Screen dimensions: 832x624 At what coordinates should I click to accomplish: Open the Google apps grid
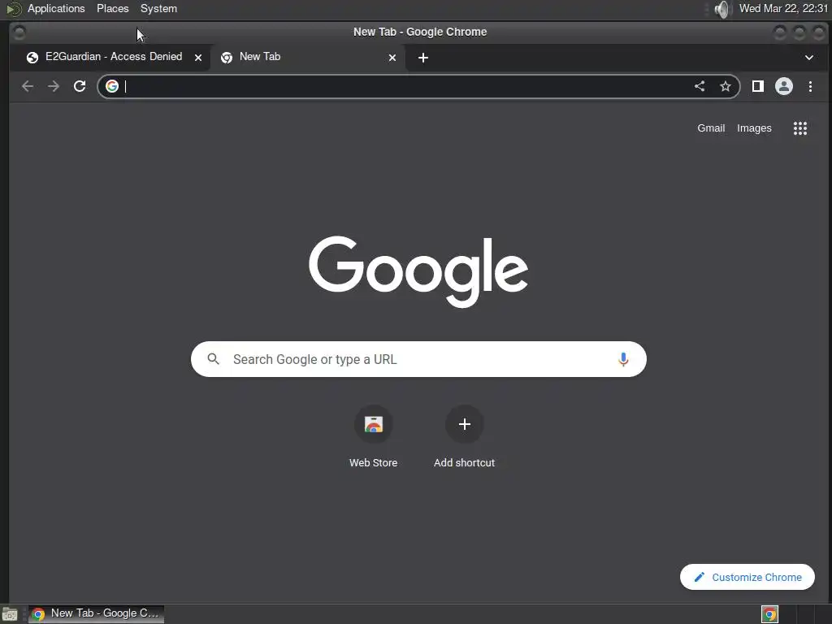800,128
